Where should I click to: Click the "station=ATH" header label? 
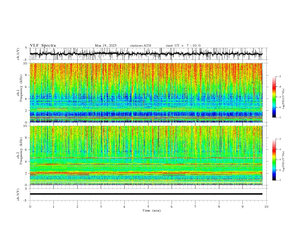pos(141,45)
